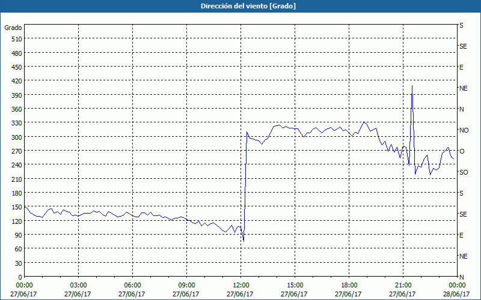The image size is (481, 300).
Task: Click the NO compass label on right axis
Action: tap(464, 130)
